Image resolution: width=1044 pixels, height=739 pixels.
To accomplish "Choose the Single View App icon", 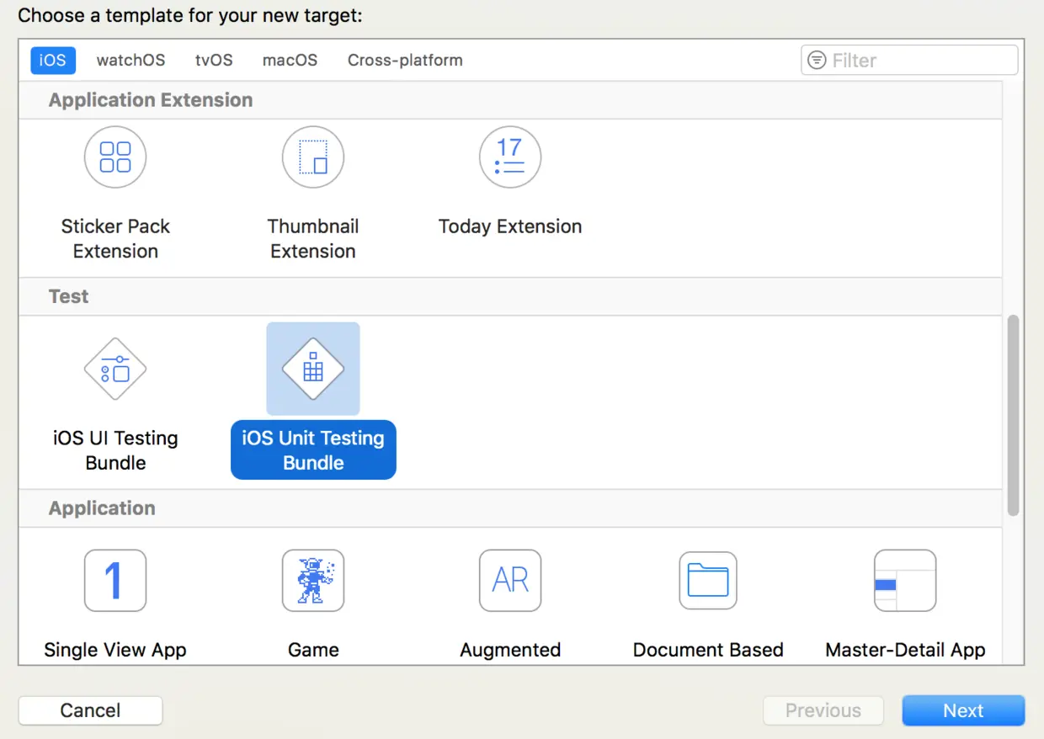I will click(x=115, y=581).
